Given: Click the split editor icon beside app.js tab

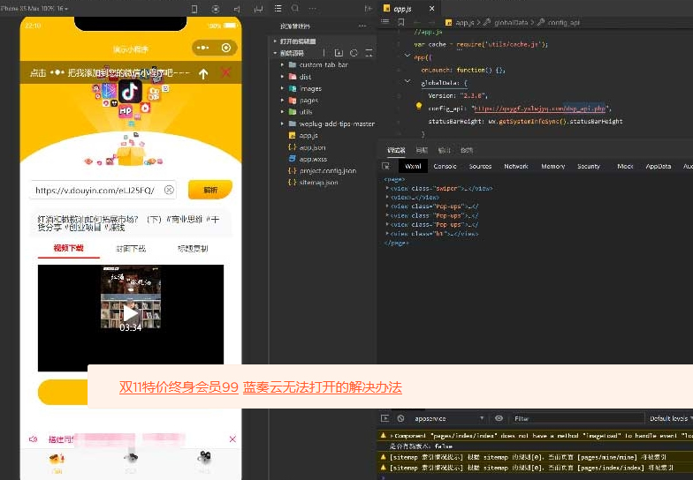Looking at the screenshot, I should [x=368, y=9].
